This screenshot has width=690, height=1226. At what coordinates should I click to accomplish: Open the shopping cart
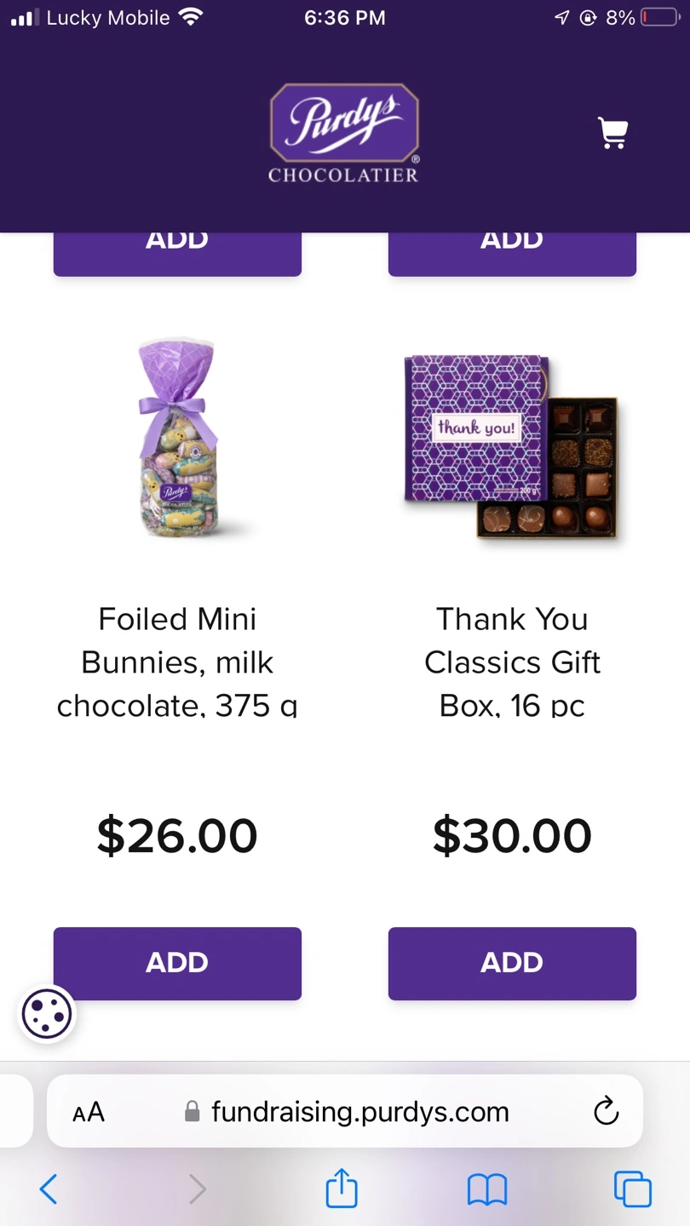tap(613, 134)
